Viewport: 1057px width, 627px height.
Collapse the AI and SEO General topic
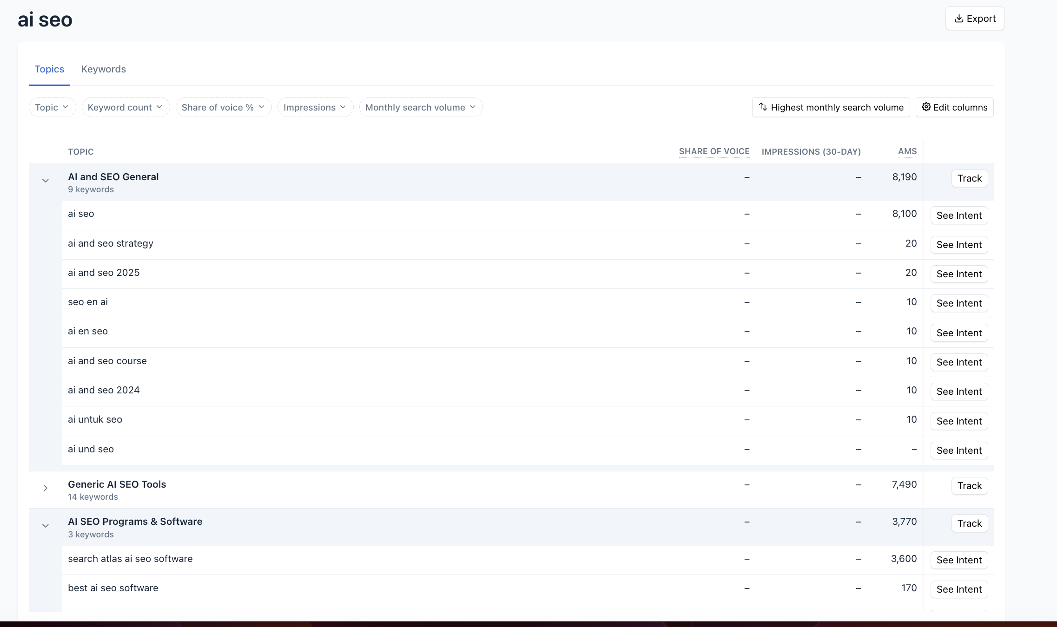(x=46, y=181)
